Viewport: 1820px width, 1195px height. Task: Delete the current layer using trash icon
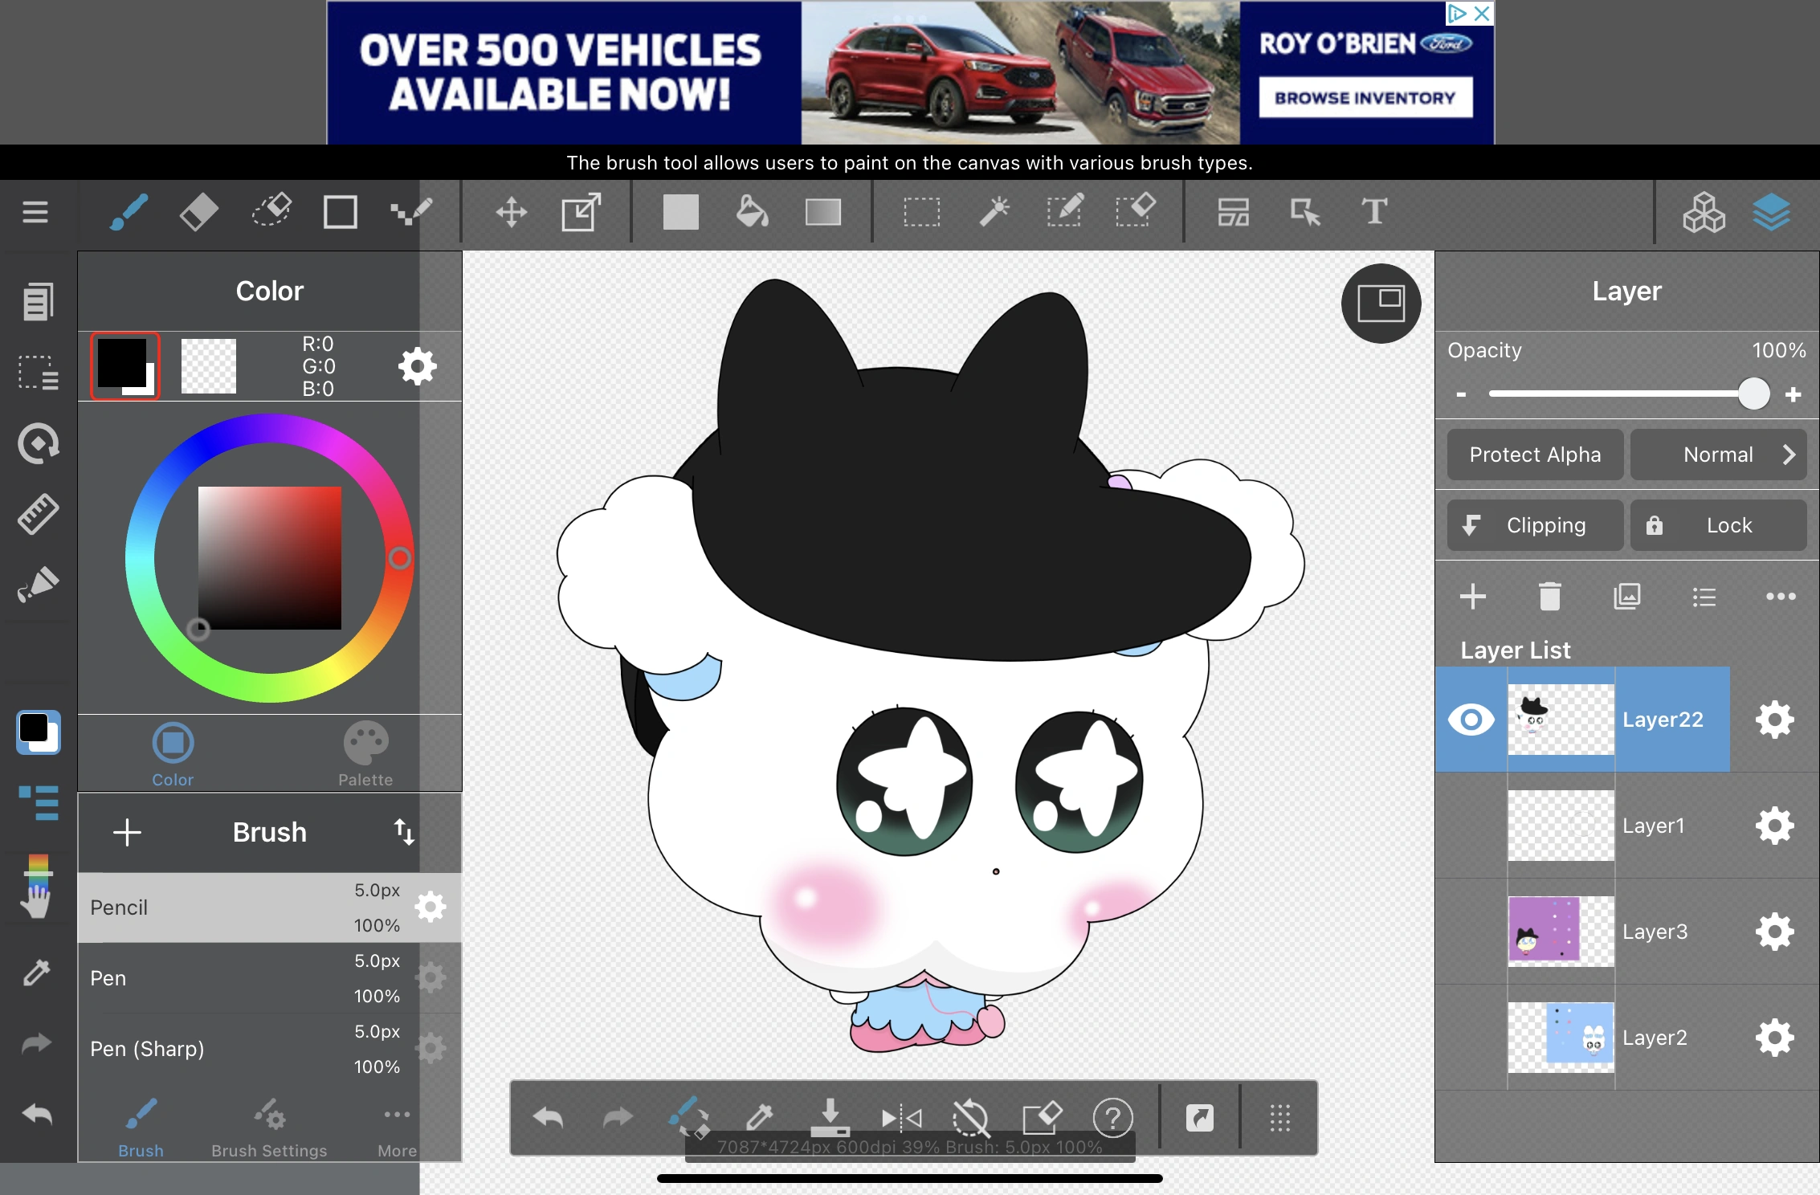(x=1549, y=597)
